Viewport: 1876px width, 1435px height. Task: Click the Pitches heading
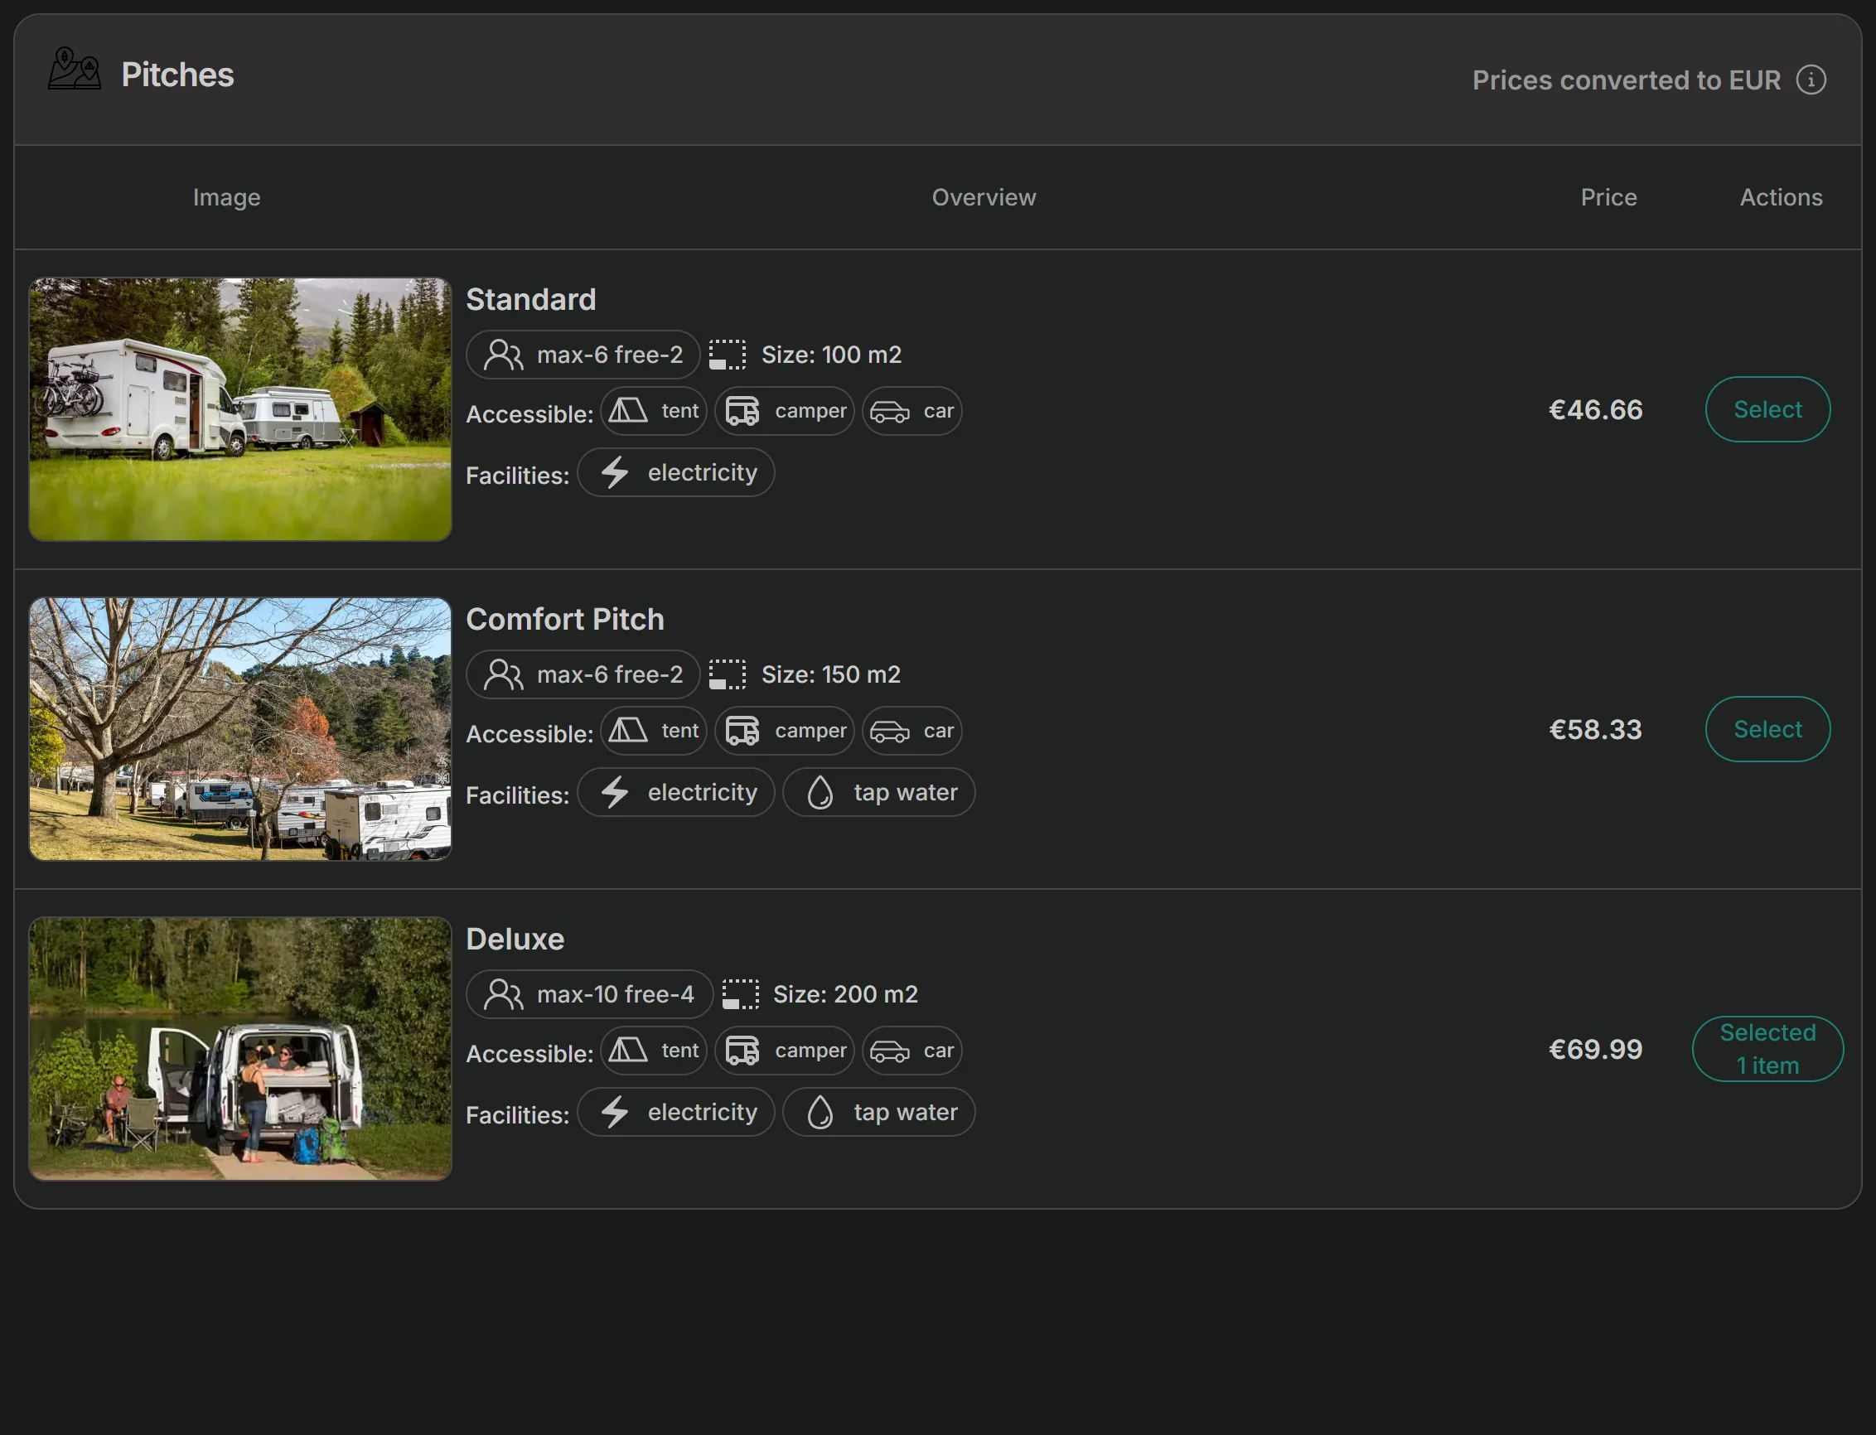(x=176, y=75)
